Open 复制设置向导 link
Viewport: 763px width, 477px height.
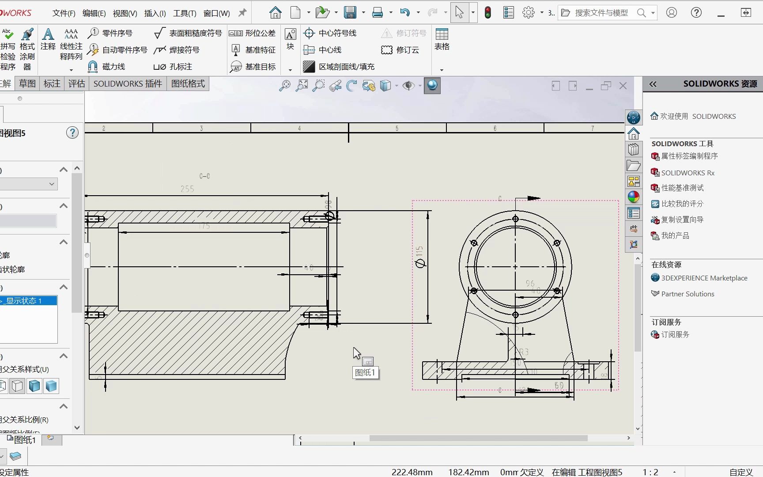tap(682, 220)
